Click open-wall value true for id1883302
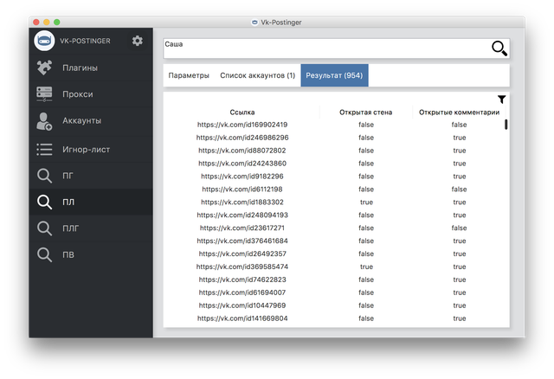554x379 pixels. [366, 202]
